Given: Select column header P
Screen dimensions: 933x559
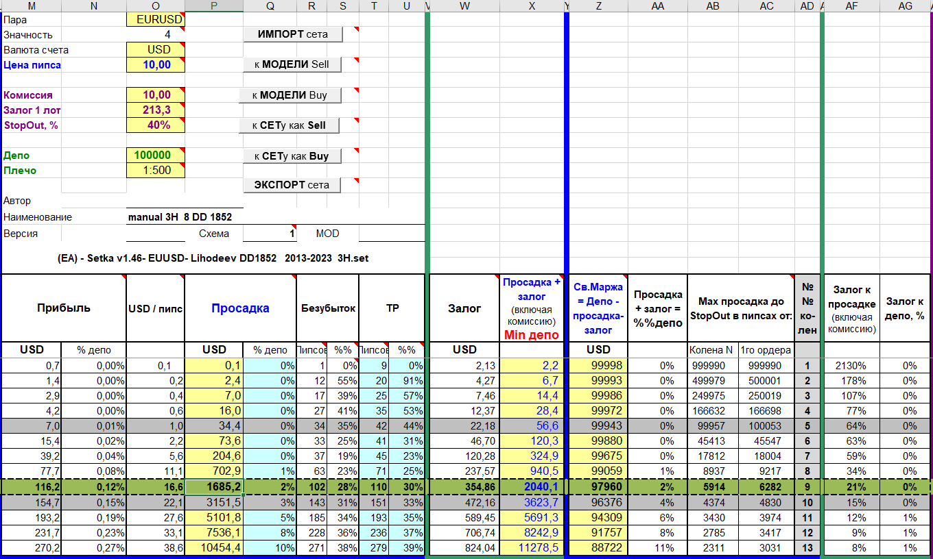Looking at the screenshot, I should tap(214, 6).
